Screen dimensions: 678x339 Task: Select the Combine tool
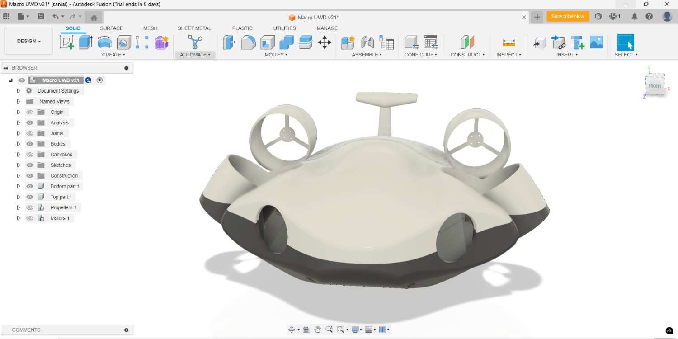(287, 42)
